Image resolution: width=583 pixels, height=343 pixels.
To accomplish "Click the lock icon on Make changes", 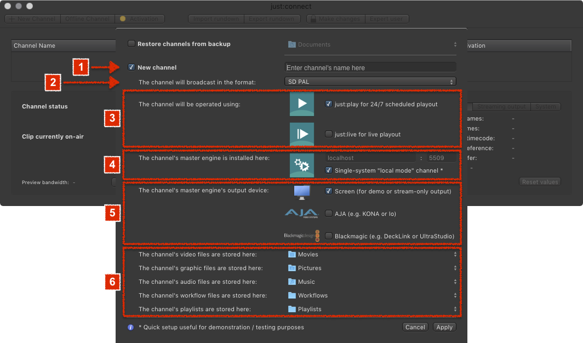I will (313, 19).
